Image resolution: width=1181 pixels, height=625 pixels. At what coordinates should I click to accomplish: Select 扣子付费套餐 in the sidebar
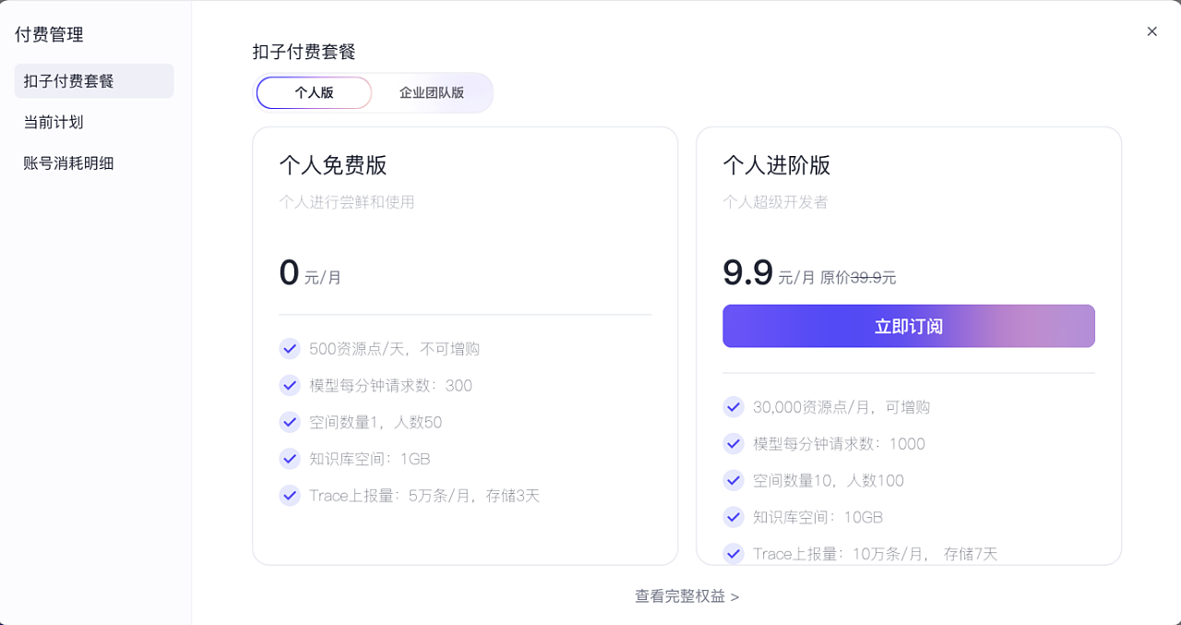[x=66, y=80]
